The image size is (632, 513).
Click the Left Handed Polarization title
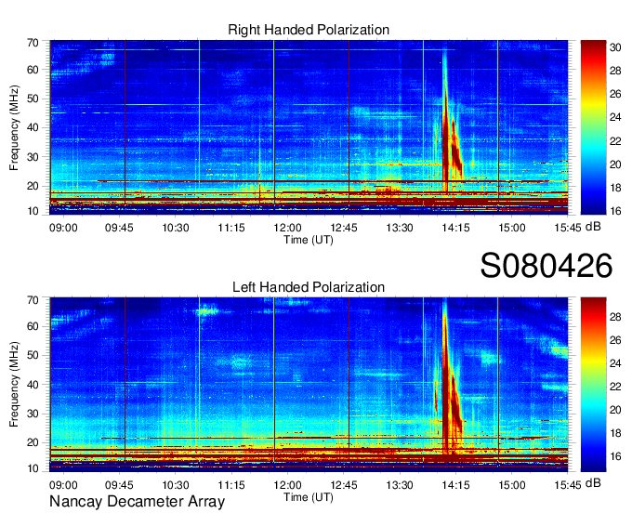309,287
